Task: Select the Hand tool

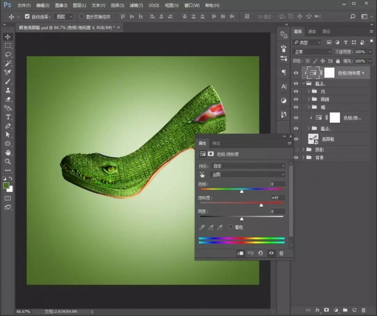Action: [x=7, y=153]
